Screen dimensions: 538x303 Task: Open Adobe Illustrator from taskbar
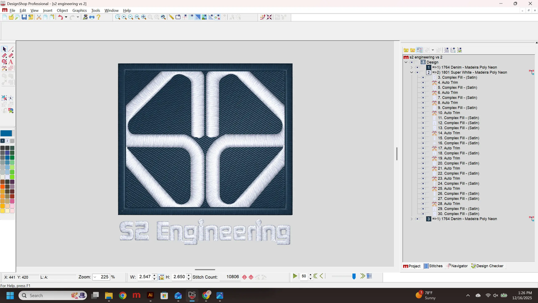150,296
